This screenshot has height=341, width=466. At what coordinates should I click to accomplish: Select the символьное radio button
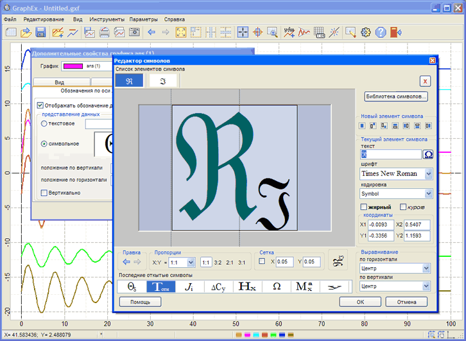pos(44,144)
